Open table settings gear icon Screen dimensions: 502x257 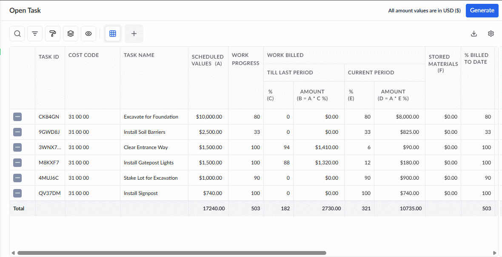[x=491, y=34]
